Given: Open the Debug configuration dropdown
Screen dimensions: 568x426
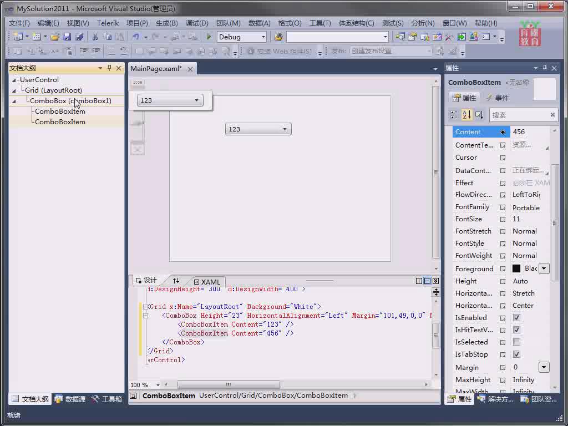Looking at the screenshot, I should click(263, 37).
